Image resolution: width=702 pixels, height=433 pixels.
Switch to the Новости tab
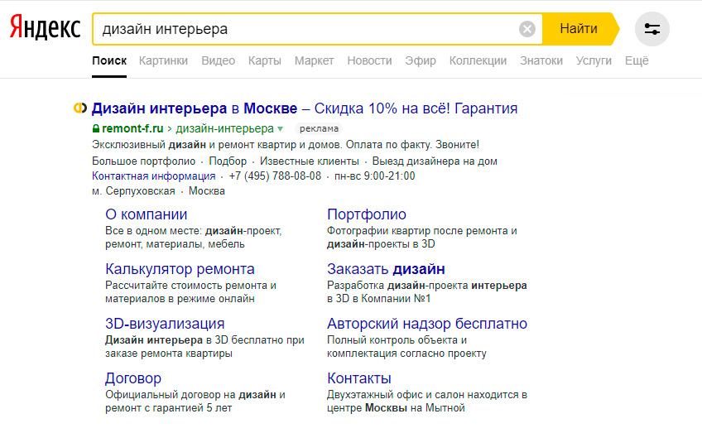(x=369, y=60)
